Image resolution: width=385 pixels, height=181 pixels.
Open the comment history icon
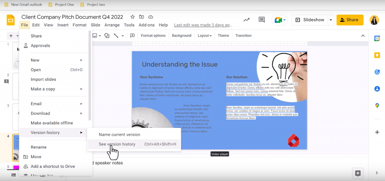[262, 20]
